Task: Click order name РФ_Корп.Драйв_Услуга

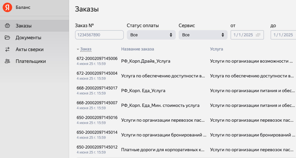Action: pos(145,61)
